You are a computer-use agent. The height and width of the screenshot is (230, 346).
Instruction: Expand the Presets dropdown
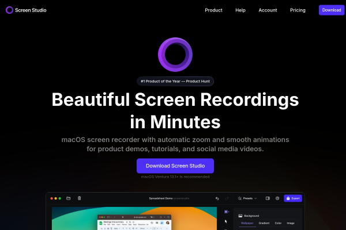[247, 198]
